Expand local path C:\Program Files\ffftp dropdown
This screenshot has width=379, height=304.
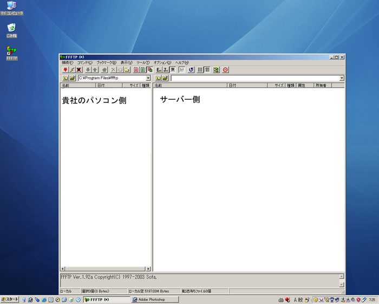tap(148, 78)
